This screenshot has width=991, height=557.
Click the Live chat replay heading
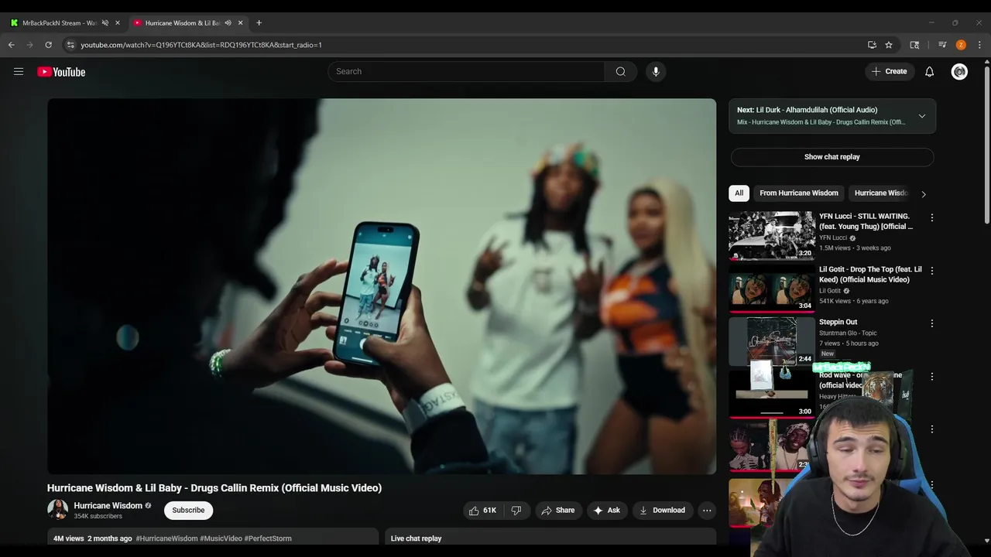pyautogui.click(x=416, y=538)
